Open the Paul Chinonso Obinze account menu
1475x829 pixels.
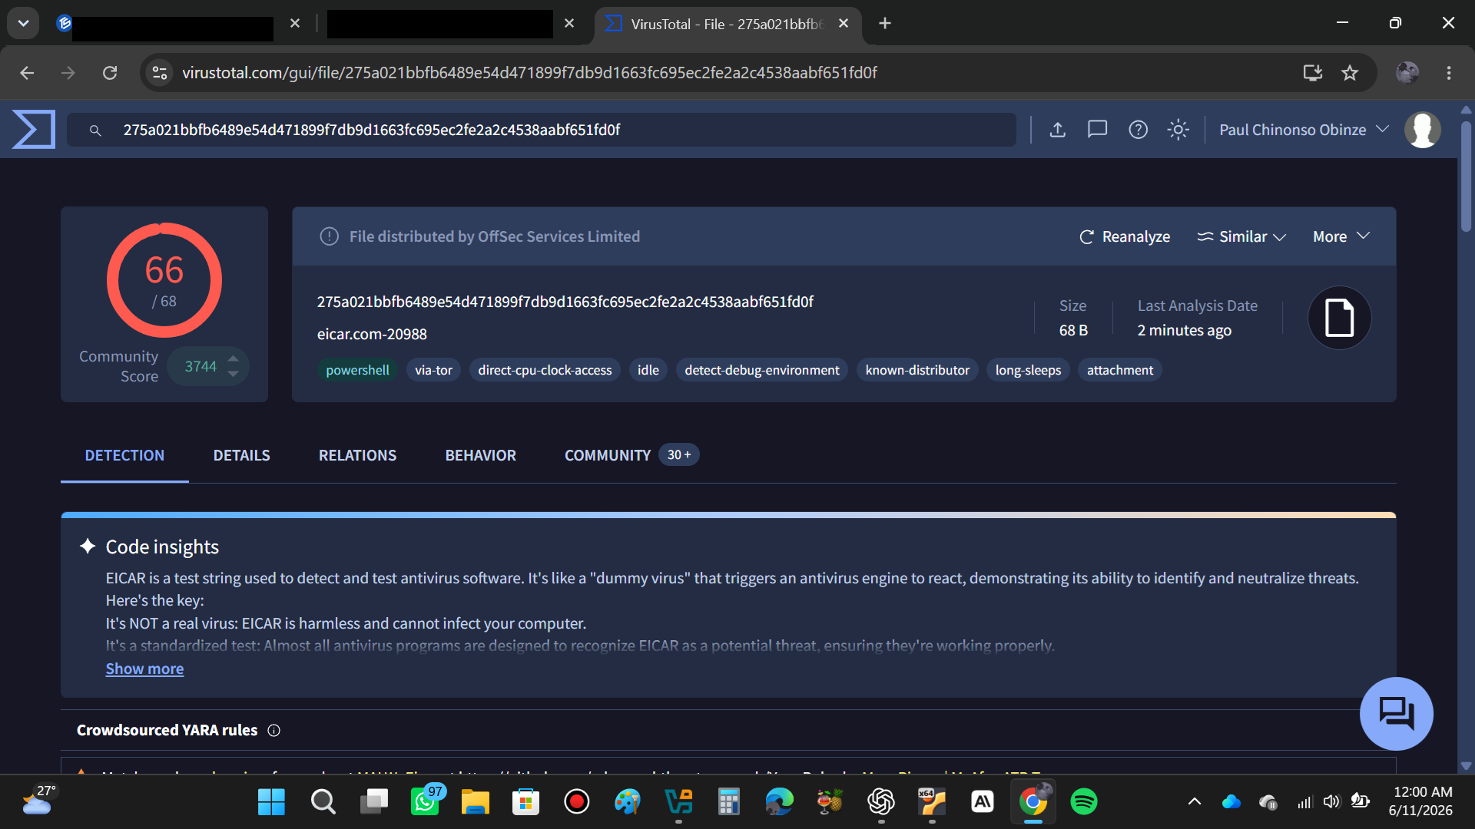point(1304,130)
